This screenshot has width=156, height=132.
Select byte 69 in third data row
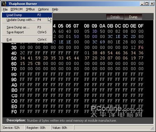click(x=102, y=42)
